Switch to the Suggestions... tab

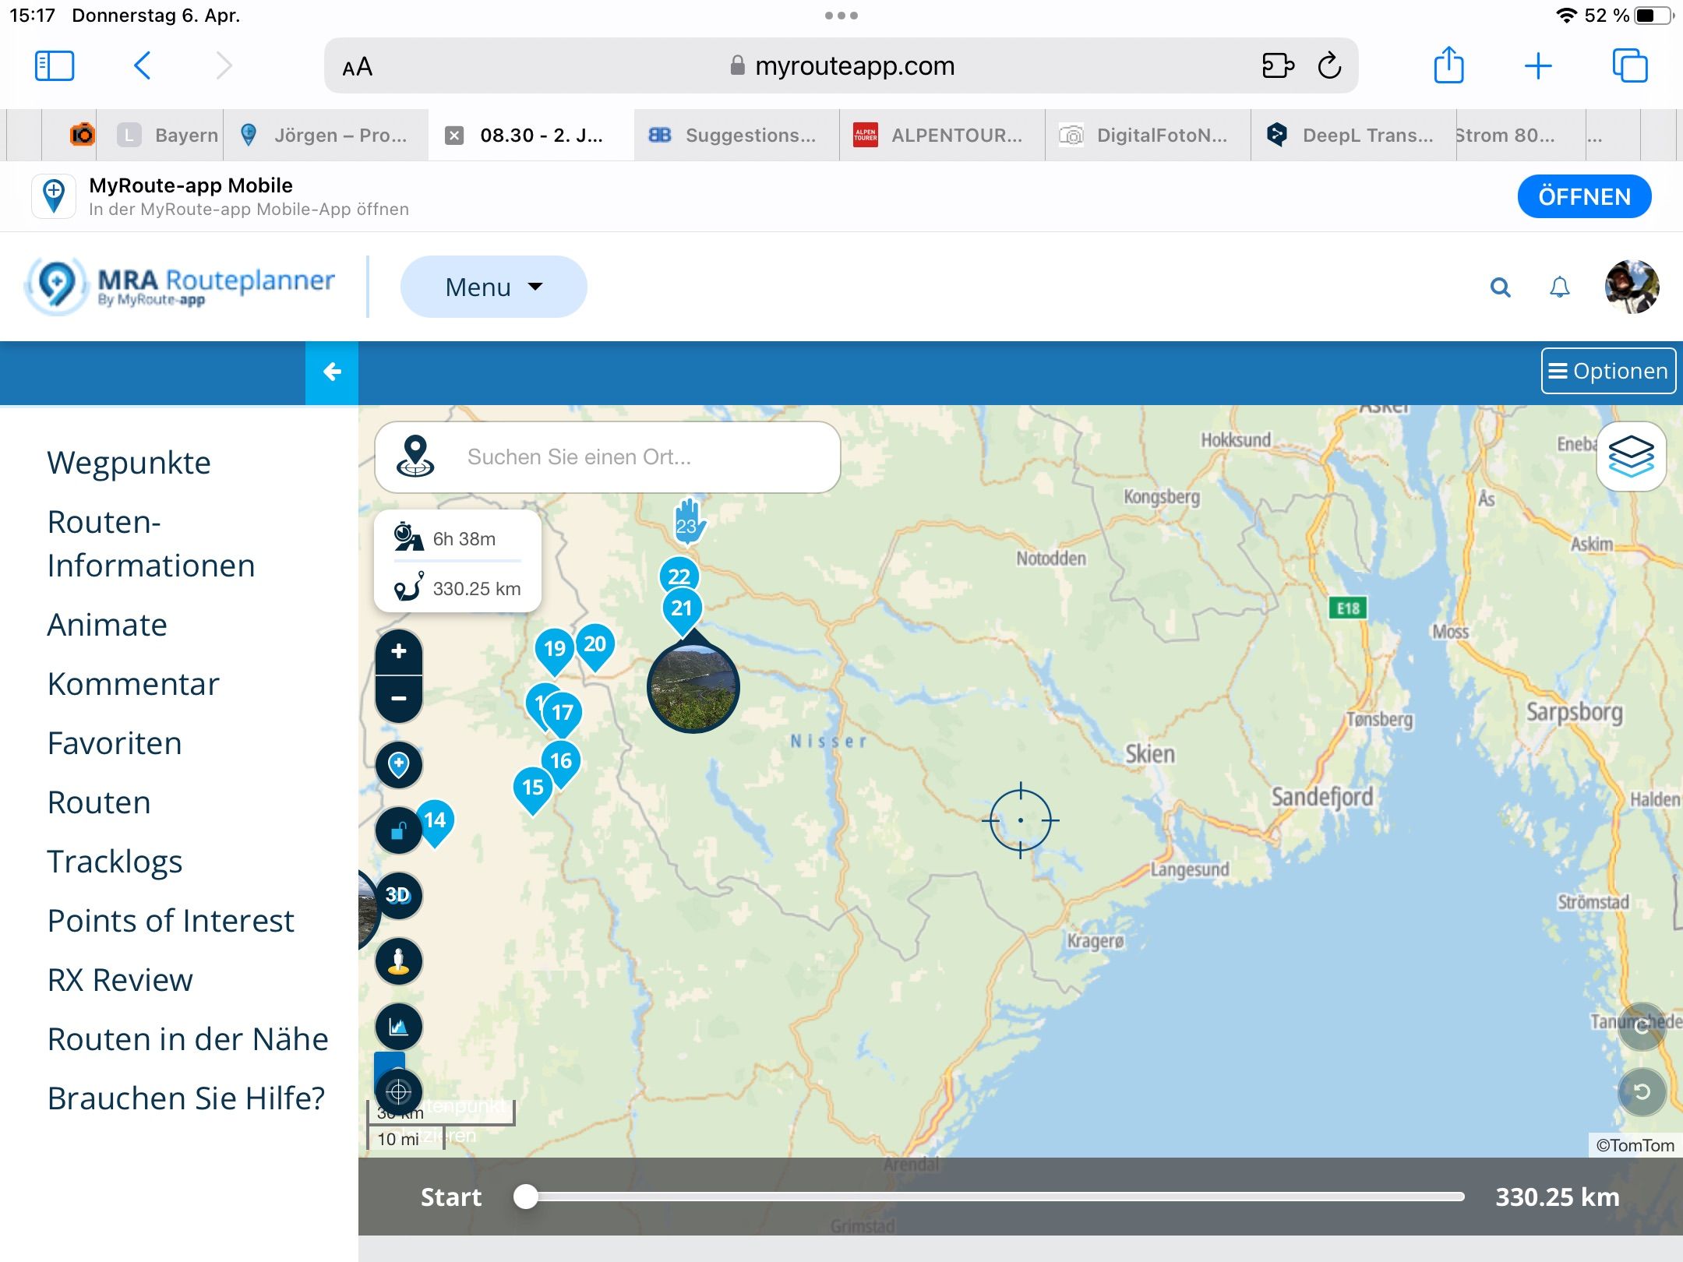pyautogui.click(x=736, y=135)
